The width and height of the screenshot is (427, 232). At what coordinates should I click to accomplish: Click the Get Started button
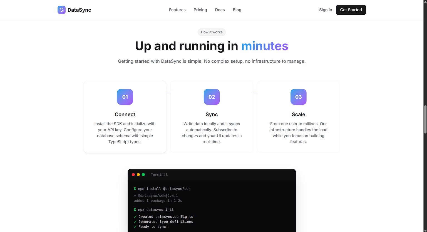(x=351, y=10)
